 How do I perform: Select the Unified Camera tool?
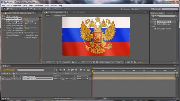coord(19,9)
